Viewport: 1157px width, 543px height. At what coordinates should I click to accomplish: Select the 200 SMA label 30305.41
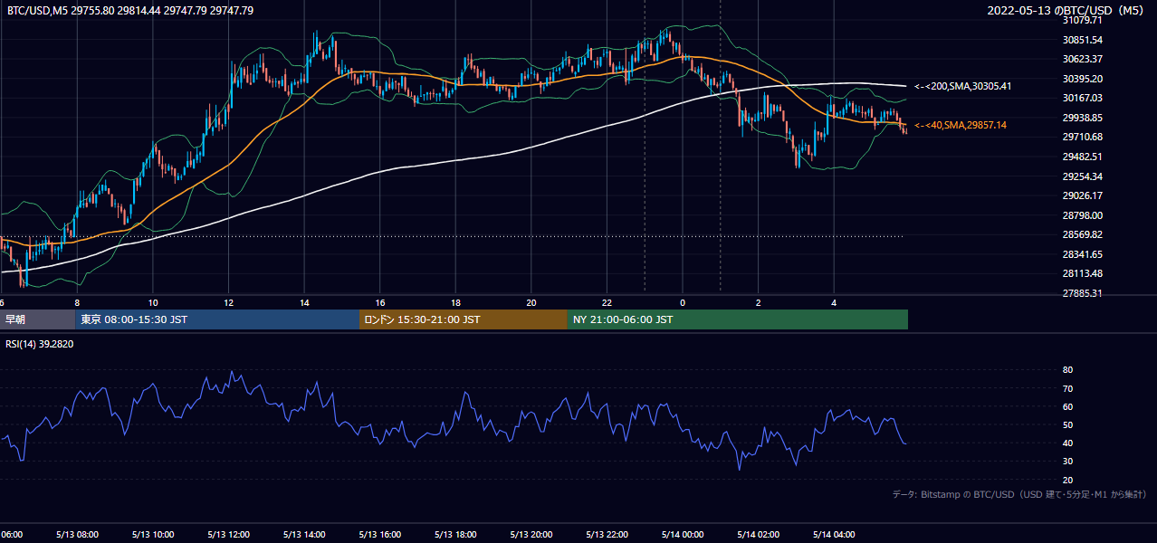pos(962,86)
